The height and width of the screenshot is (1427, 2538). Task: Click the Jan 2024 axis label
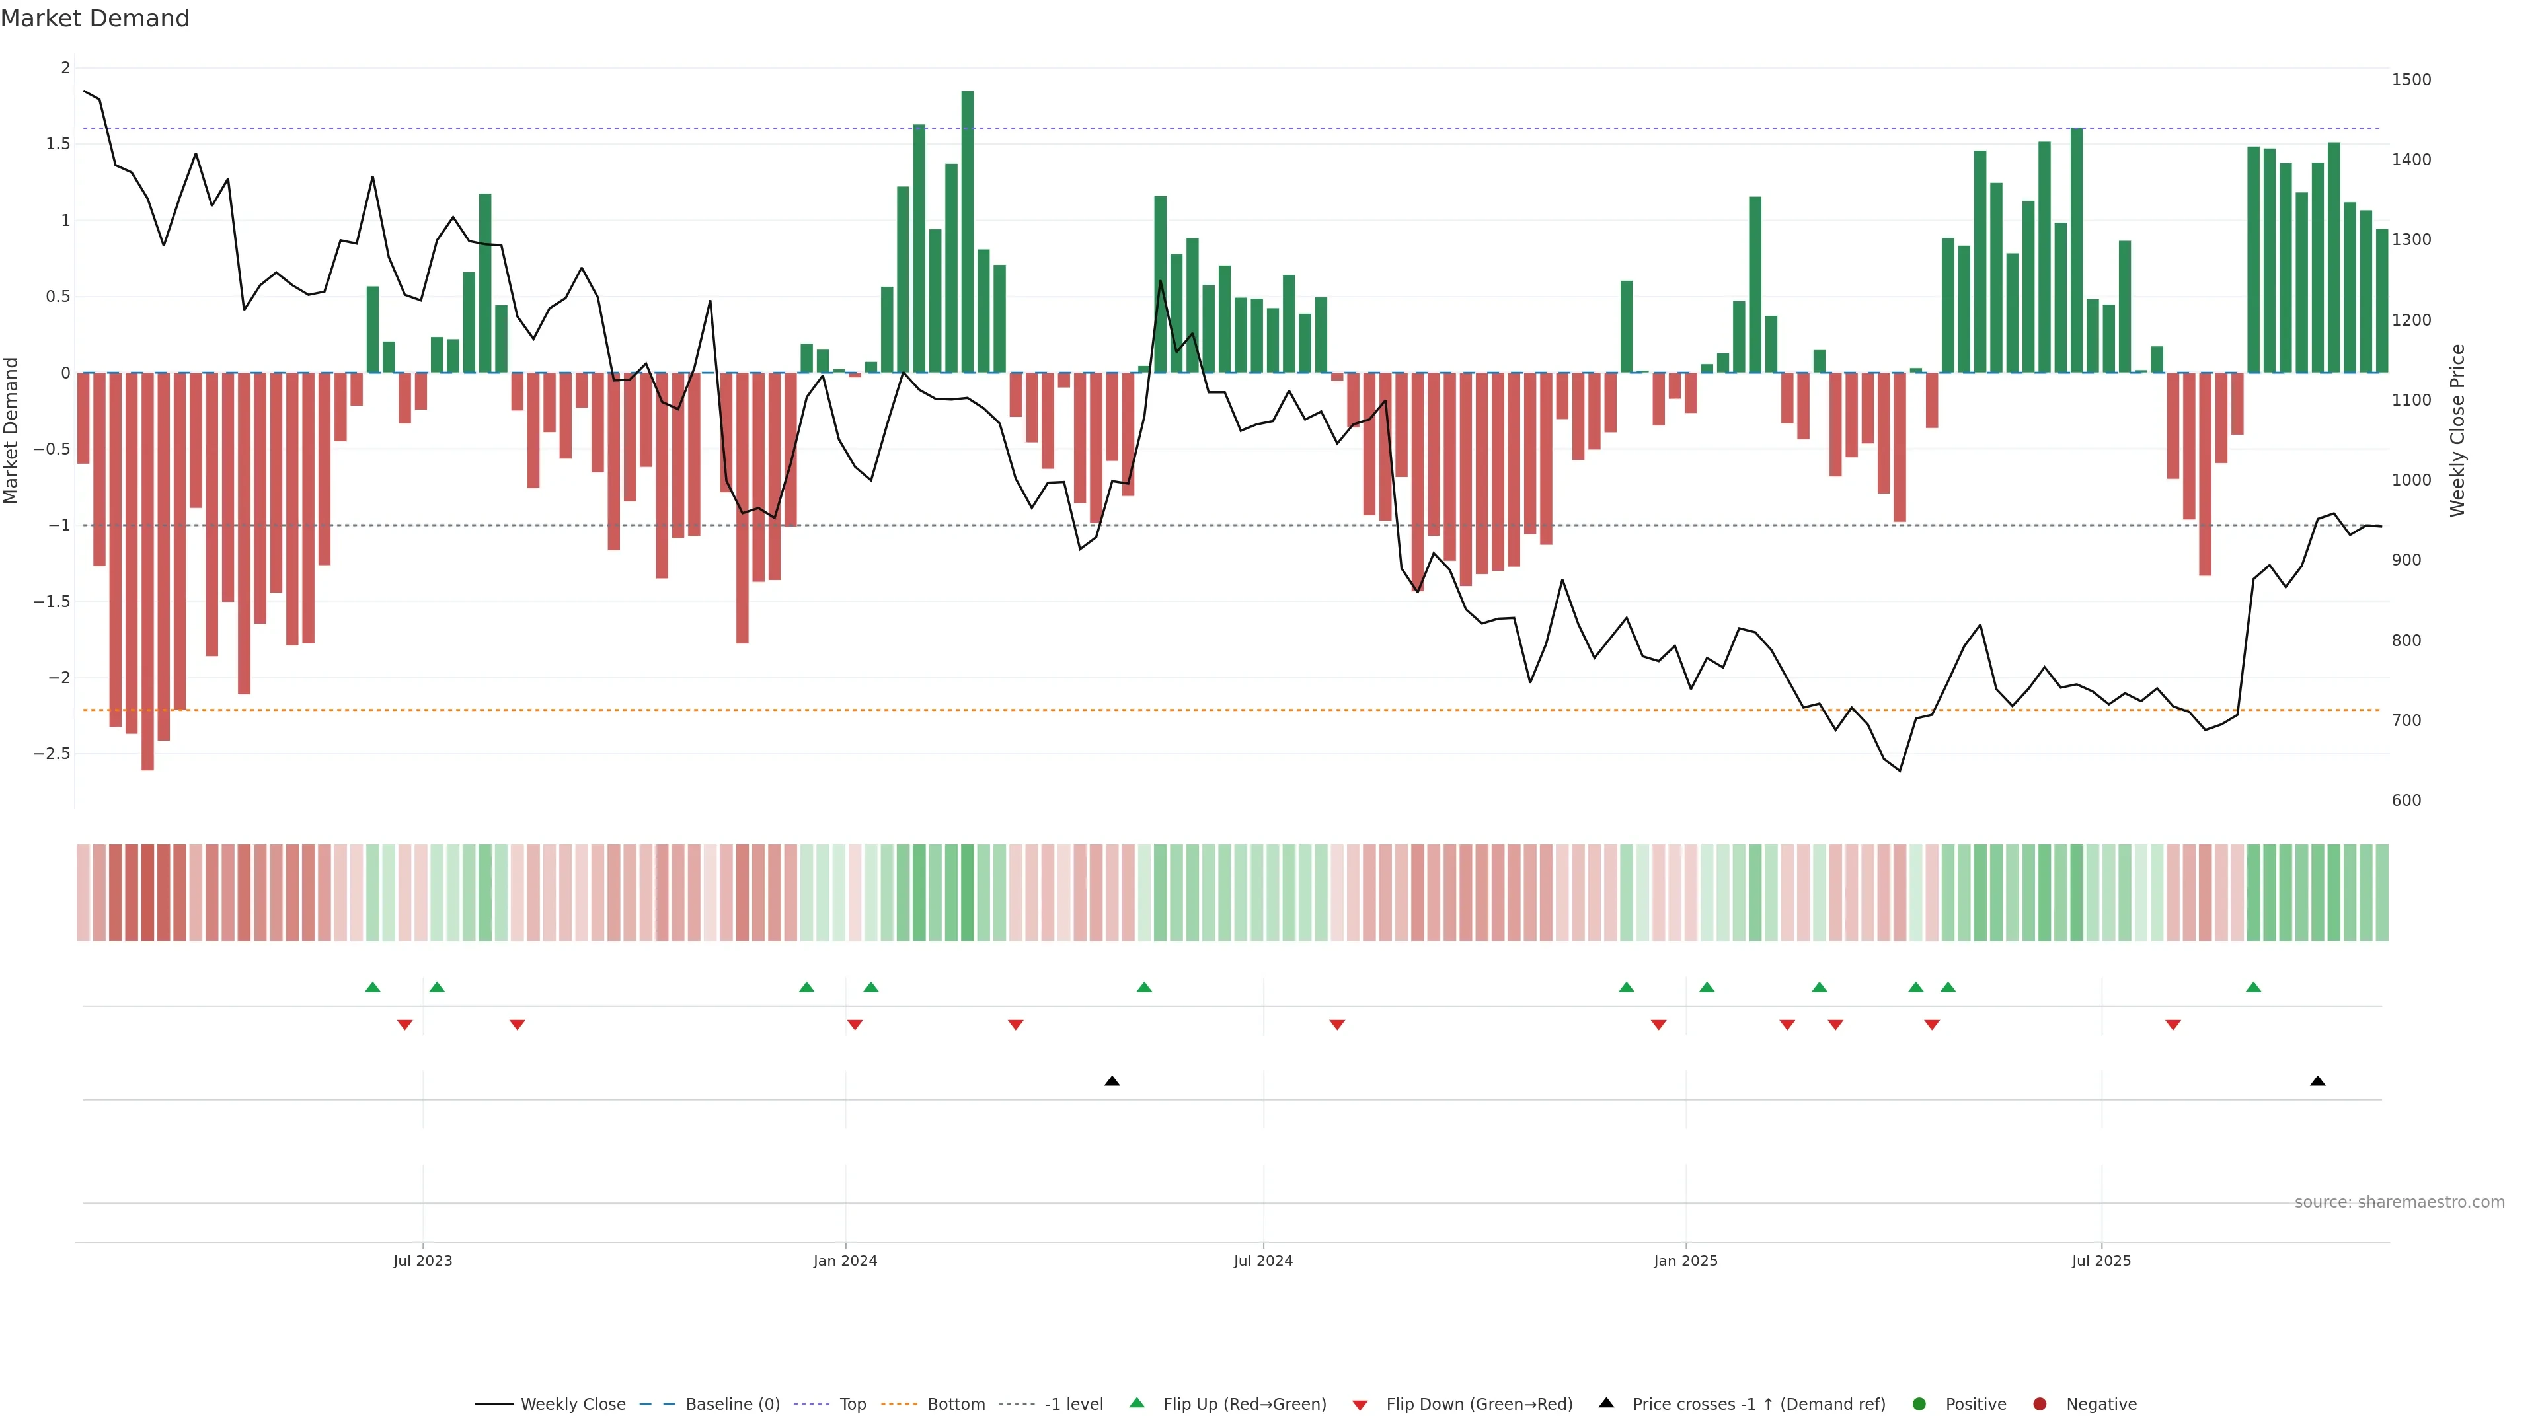[845, 1261]
